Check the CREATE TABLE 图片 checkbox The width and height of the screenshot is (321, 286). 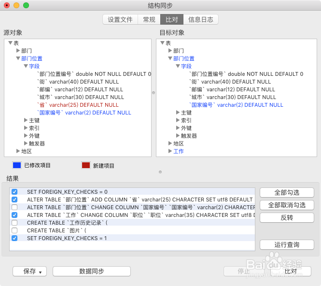(14, 230)
